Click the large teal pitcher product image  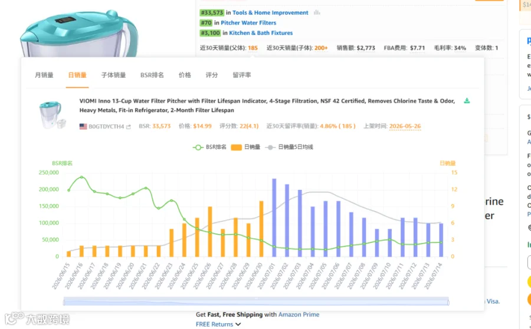80,34
